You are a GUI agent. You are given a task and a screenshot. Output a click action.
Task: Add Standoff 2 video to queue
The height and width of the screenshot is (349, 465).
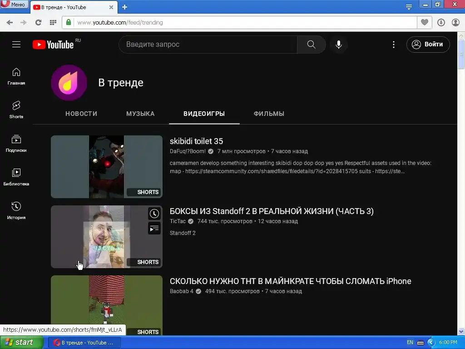tap(154, 229)
